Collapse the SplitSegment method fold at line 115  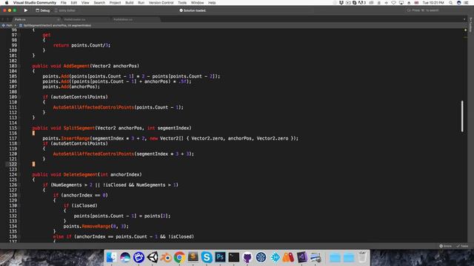(20, 128)
